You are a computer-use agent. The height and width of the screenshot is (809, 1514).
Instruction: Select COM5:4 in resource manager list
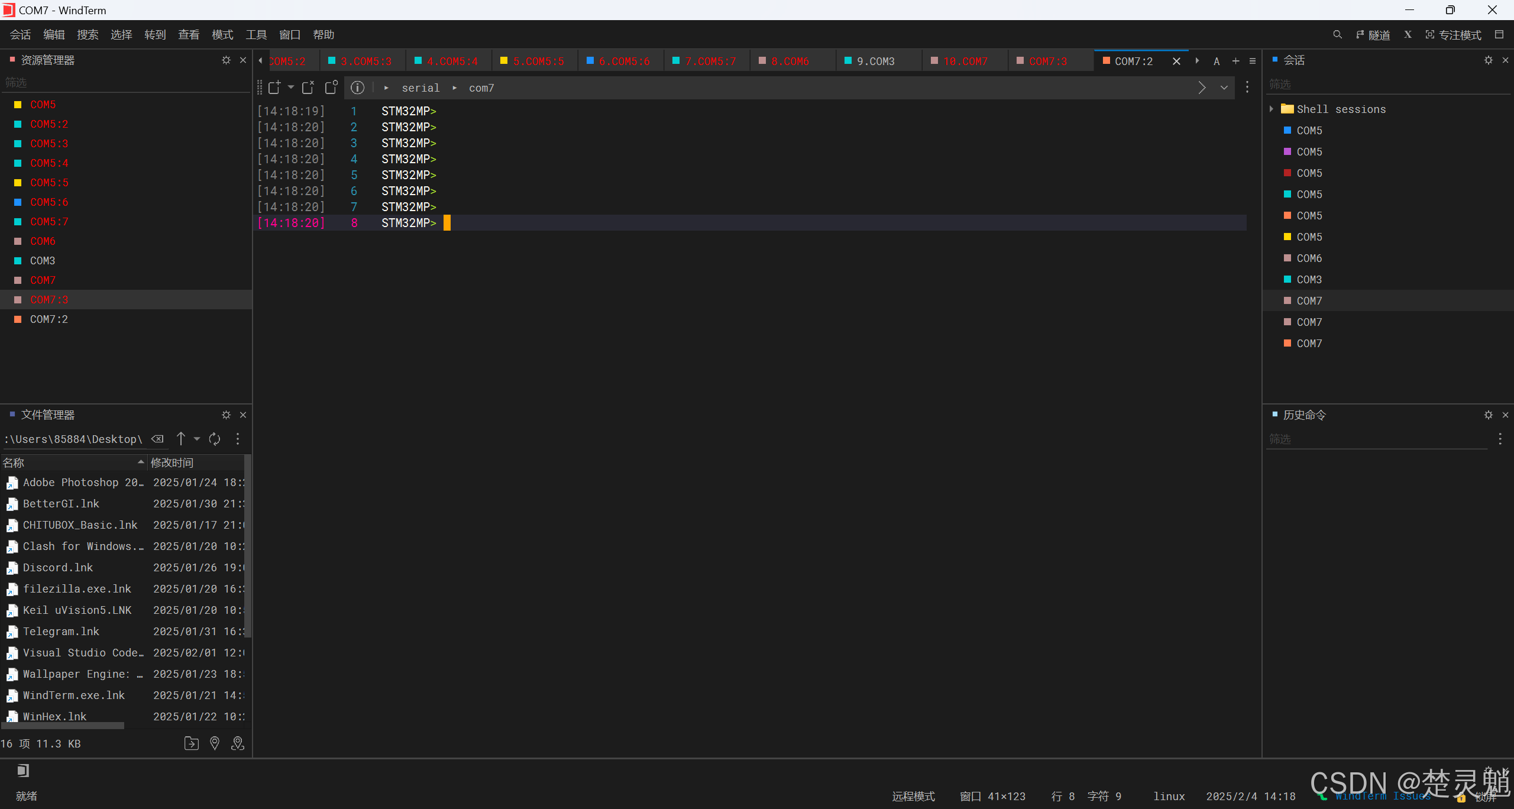[x=49, y=163]
